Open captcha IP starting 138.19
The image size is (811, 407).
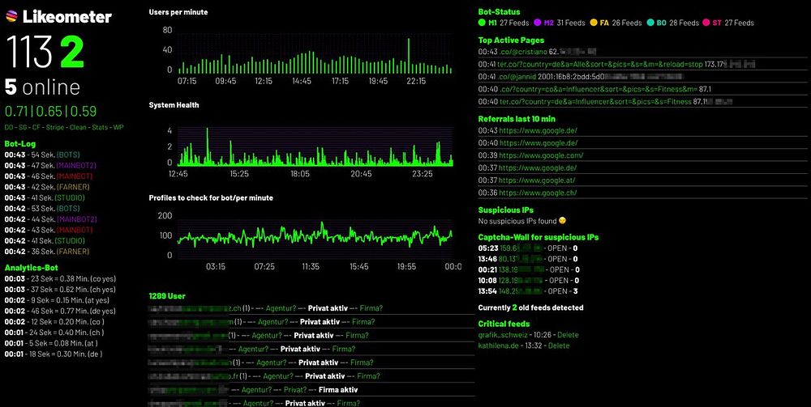[x=521, y=269]
